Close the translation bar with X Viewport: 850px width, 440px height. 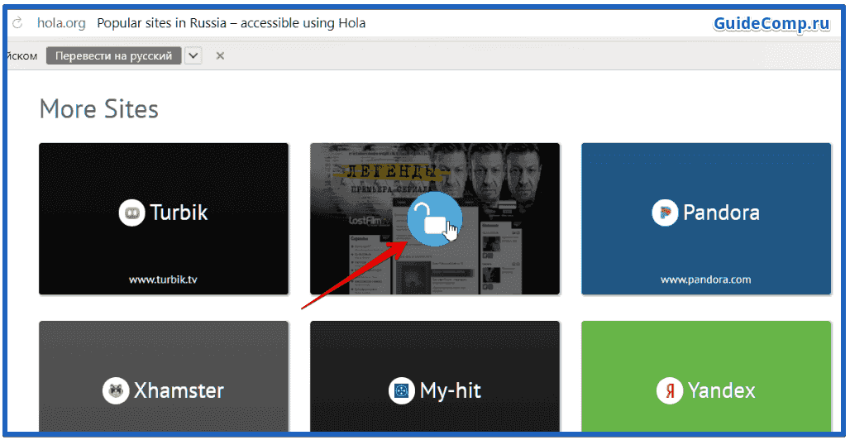(x=220, y=56)
